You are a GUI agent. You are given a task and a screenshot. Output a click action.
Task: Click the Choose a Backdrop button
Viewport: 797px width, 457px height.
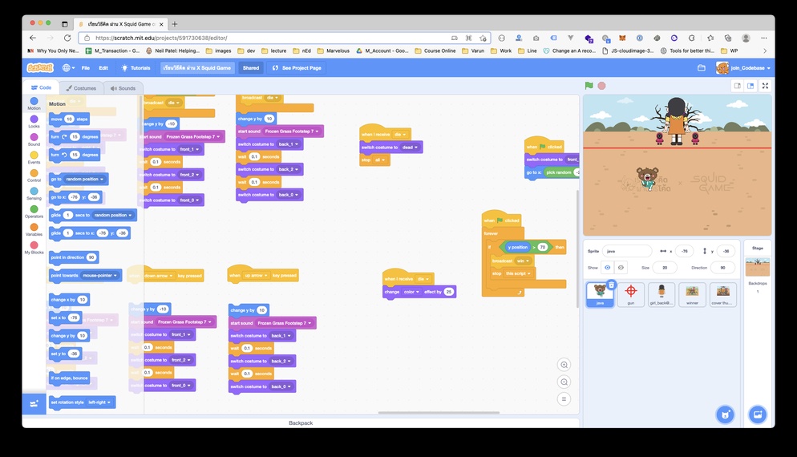pos(758,415)
